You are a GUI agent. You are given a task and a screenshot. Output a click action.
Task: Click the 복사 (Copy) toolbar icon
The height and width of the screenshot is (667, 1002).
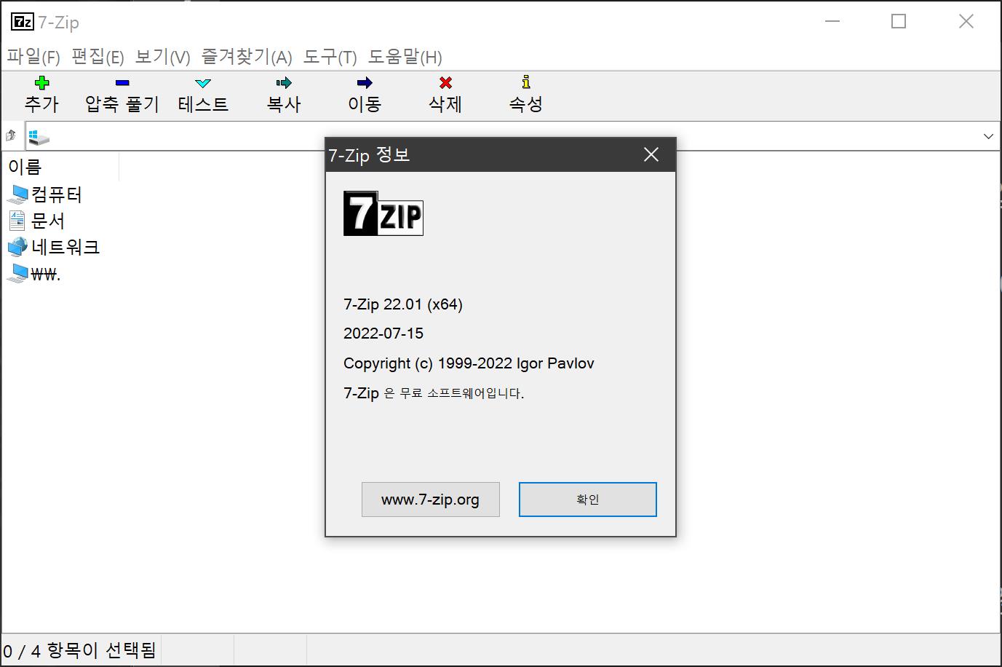coord(284,83)
